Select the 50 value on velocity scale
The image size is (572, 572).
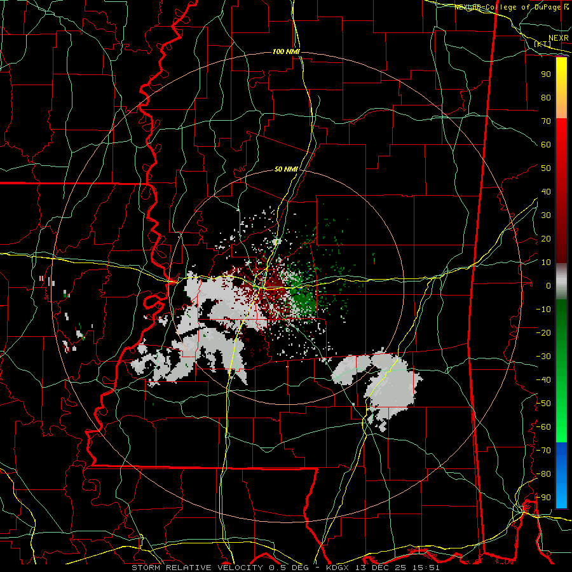tap(546, 168)
